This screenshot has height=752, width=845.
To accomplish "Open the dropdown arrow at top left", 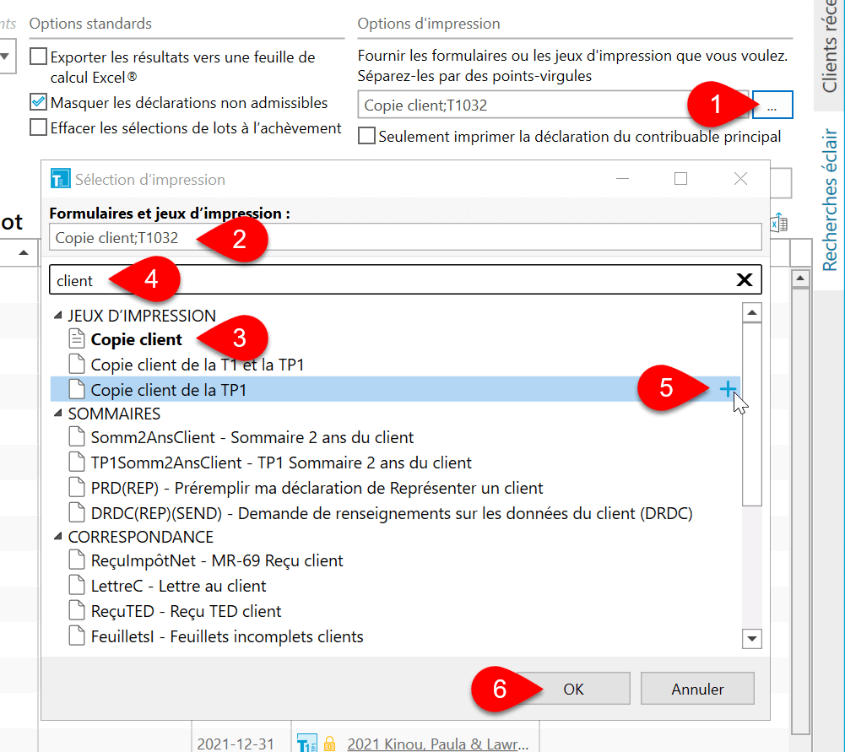I will click(x=5, y=56).
